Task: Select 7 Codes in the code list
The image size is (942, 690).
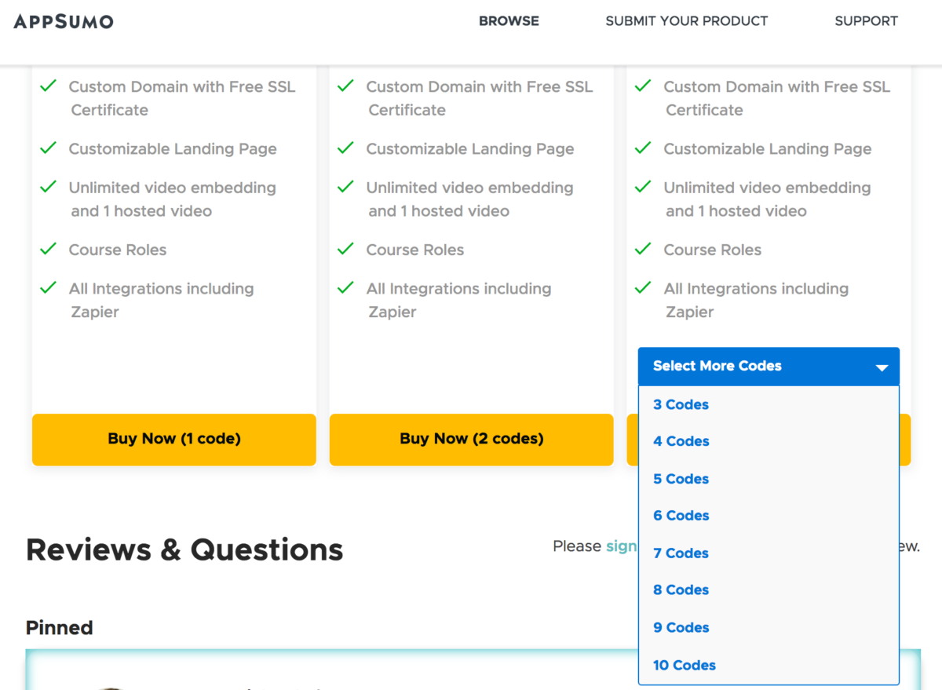Action: [680, 553]
